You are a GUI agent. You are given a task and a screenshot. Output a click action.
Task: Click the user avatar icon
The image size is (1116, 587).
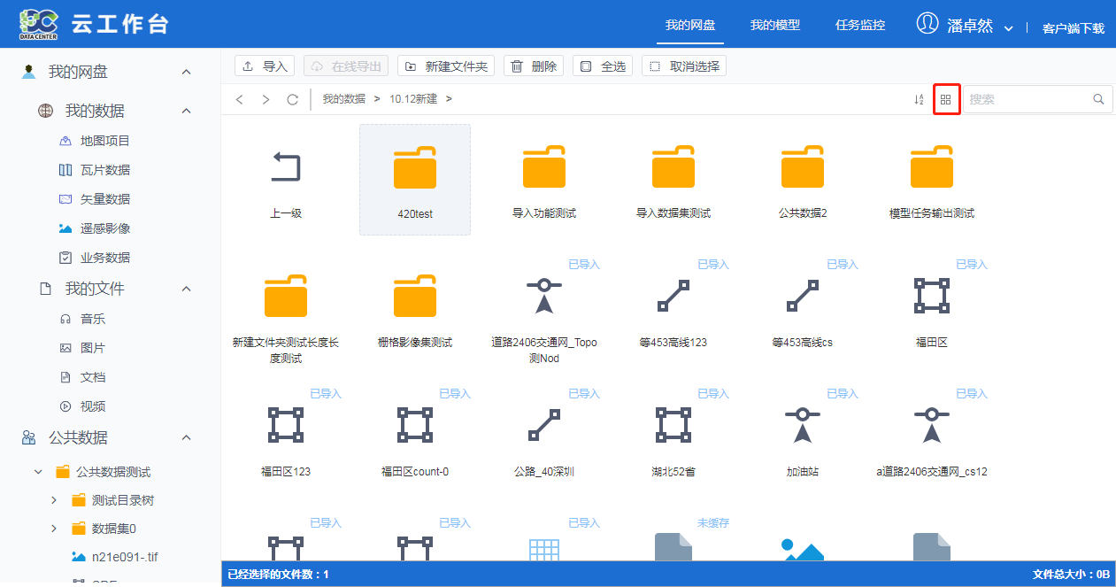point(927,24)
